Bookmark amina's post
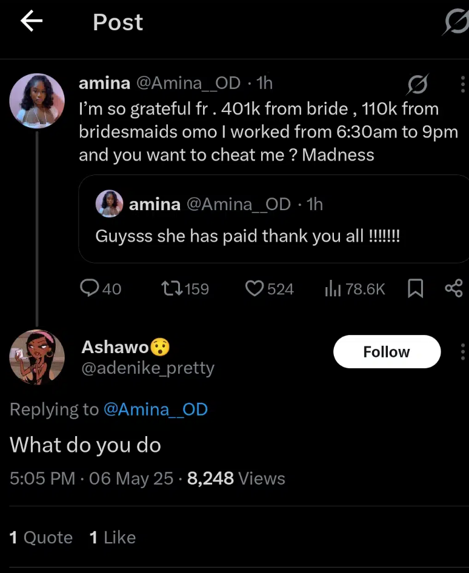The width and height of the screenshot is (469, 573). pos(415,289)
